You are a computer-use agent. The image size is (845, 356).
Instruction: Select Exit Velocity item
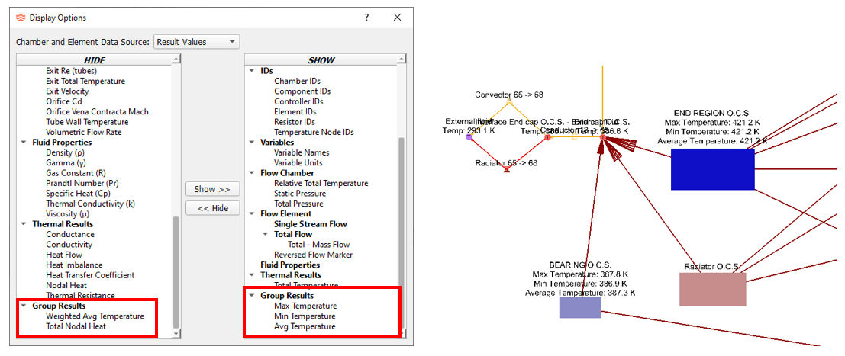(x=67, y=91)
